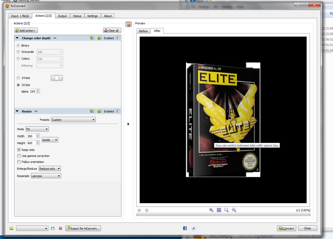Open the Resample Lanczos dropdown
The height and width of the screenshot is (239, 333).
(46, 176)
